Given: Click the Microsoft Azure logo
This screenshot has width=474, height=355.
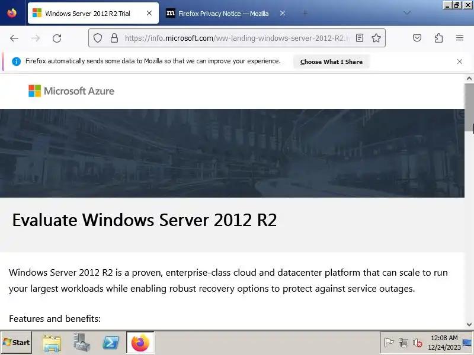Looking at the screenshot, I should click(71, 91).
